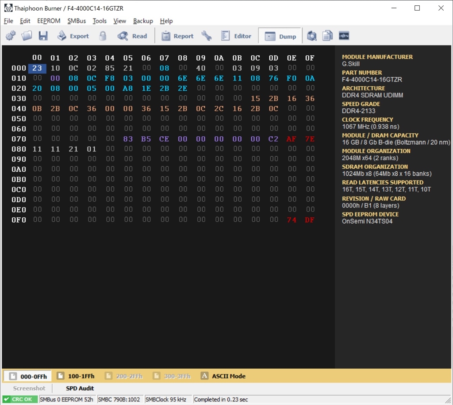Select highlighted byte 23 at offset 000
The height and width of the screenshot is (405, 453).
(37, 68)
